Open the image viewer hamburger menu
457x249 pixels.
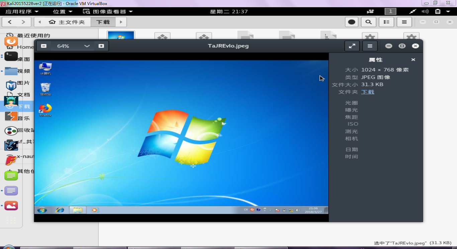370,46
